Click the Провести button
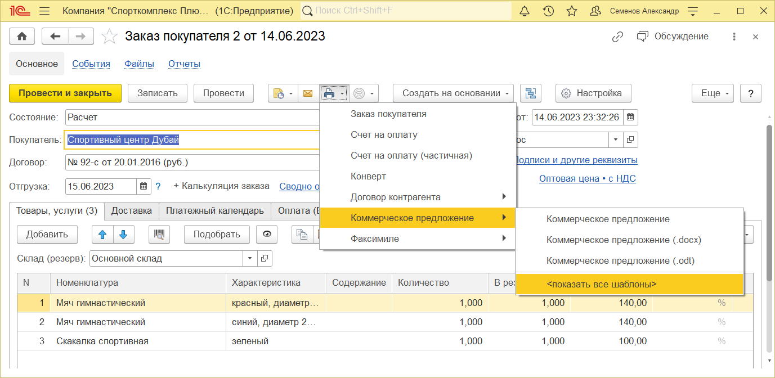Viewport: 775px width, 378px height. 223,93
